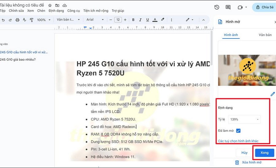Switch to the Hình ảnh tab
Viewport: 276px width, 168px height.
(231, 35)
